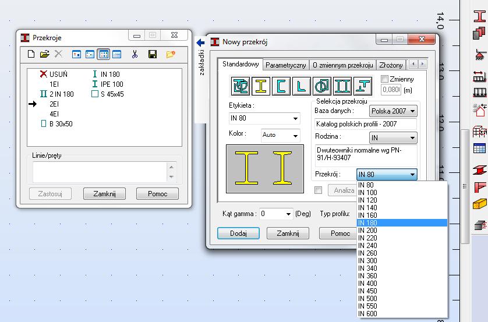The height and width of the screenshot is (322, 488).
Task: Choose the hollow tube profile shape icon
Action: pos(321,86)
